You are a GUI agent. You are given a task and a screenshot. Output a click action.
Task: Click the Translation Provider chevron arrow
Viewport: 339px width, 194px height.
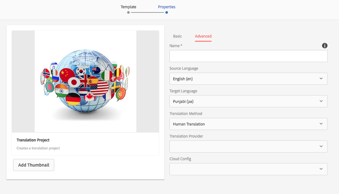coord(321,146)
